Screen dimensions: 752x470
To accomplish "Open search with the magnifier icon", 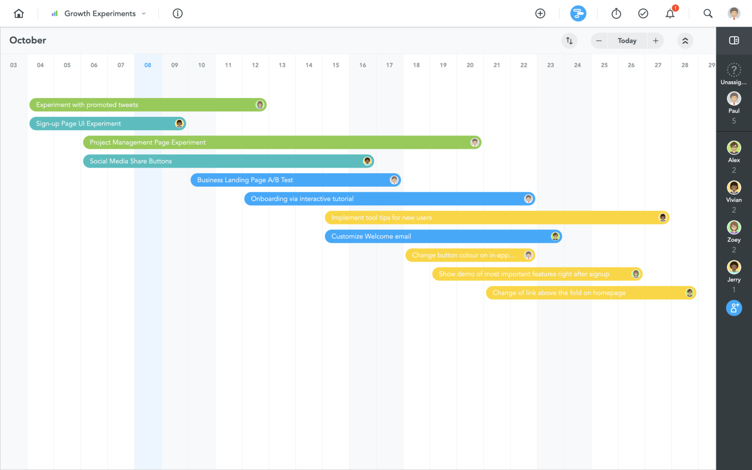I will [708, 13].
